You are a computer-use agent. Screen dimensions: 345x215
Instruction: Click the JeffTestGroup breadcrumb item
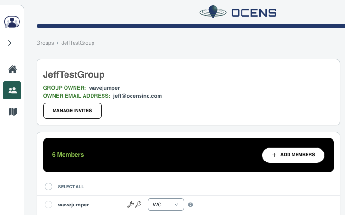pyautogui.click(x=78, y=43)
